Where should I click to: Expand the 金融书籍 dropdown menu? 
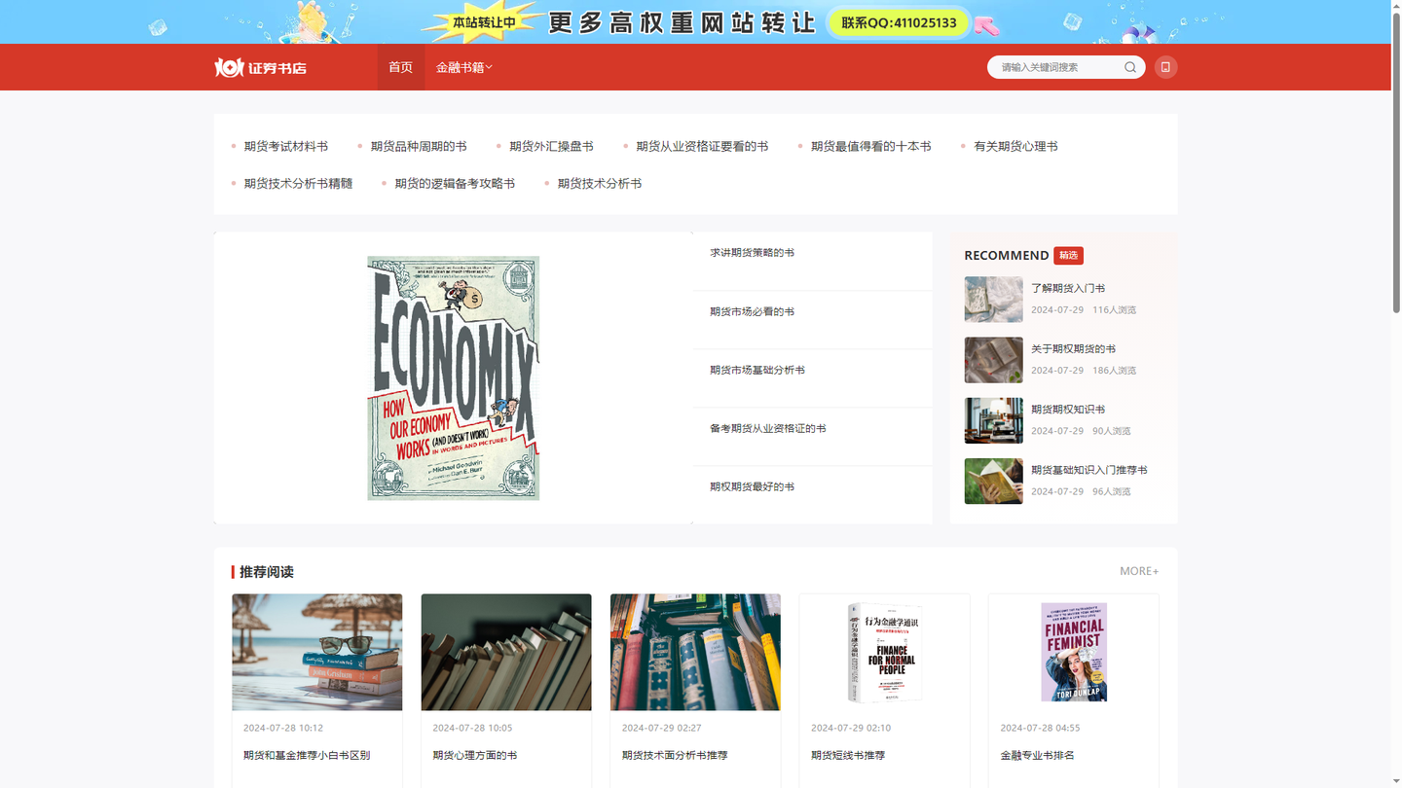tap(464, 67)
